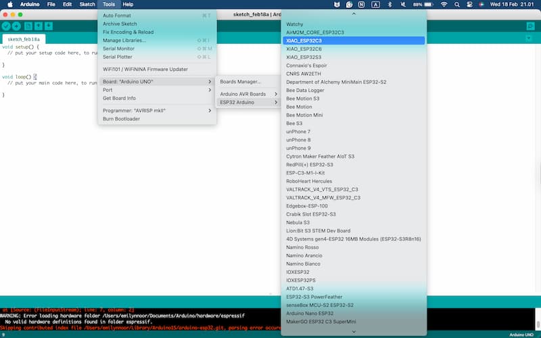The width and height of the screenshot is (541, 338).
Task: Select Bee Data Logger board
Action: 354,91
